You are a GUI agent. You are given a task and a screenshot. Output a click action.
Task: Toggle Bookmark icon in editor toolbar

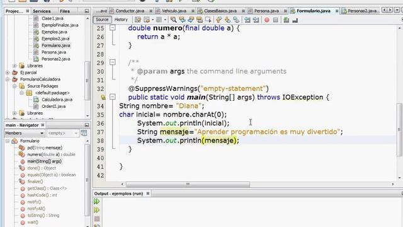pyautogui.click(x=236, y=20)
